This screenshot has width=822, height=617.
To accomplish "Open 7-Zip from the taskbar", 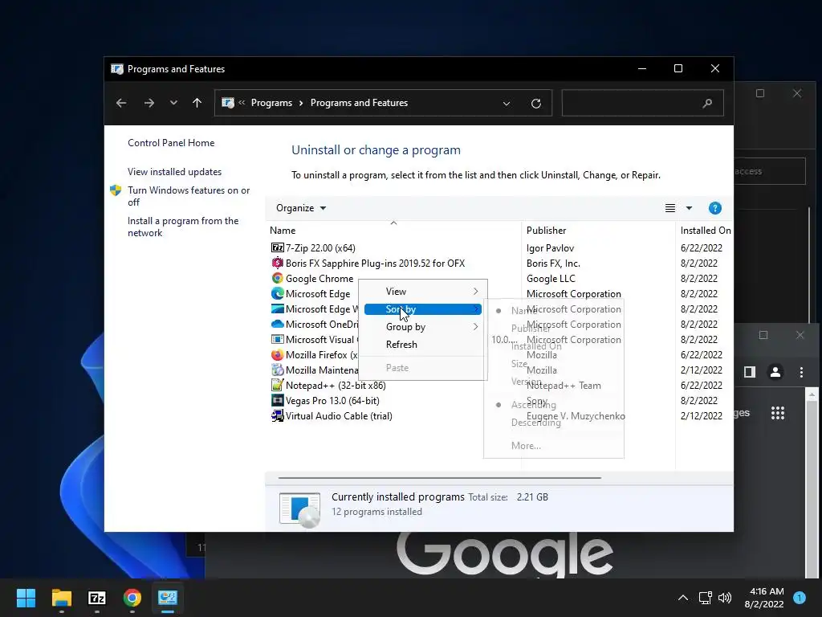I will click(x=97, y=598).
